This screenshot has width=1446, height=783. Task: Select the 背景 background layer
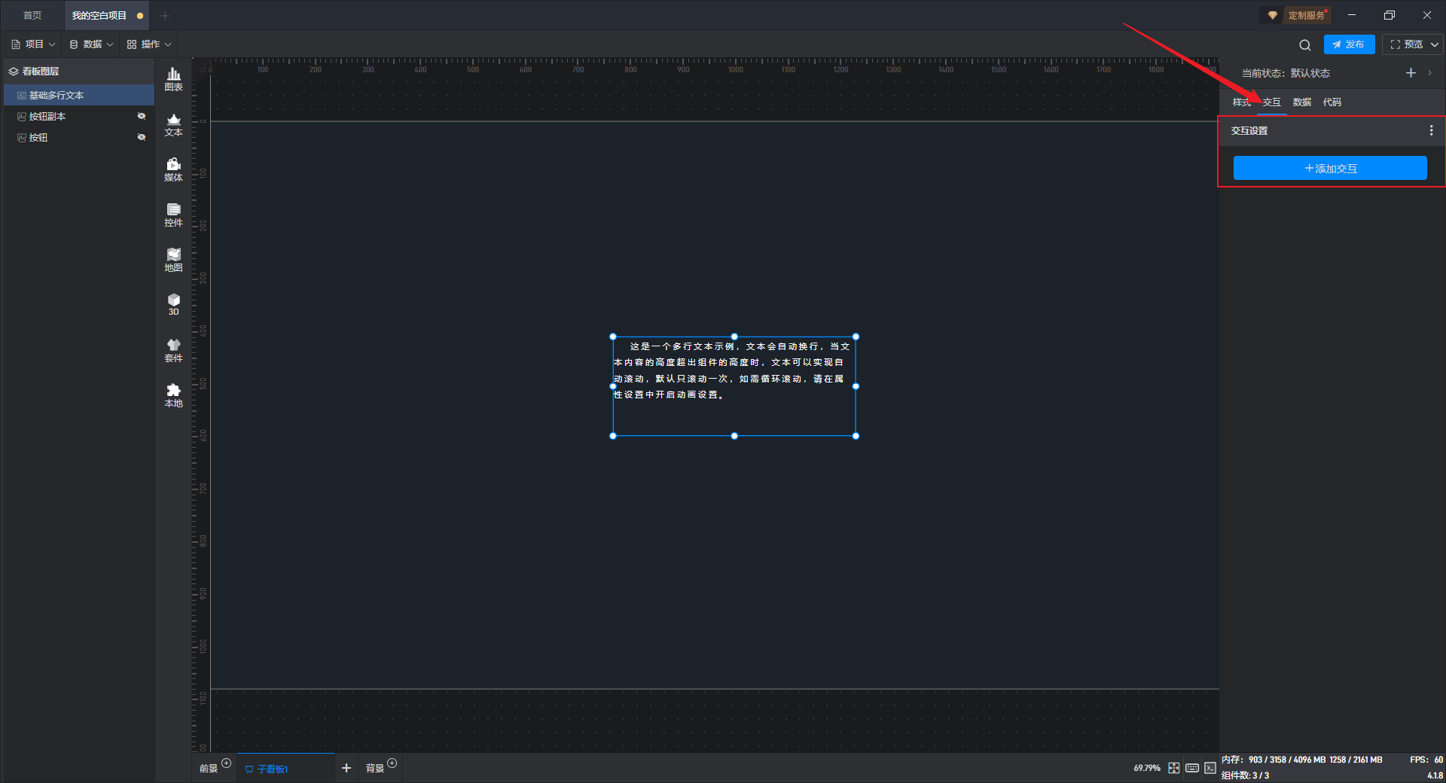coord(375,769)
